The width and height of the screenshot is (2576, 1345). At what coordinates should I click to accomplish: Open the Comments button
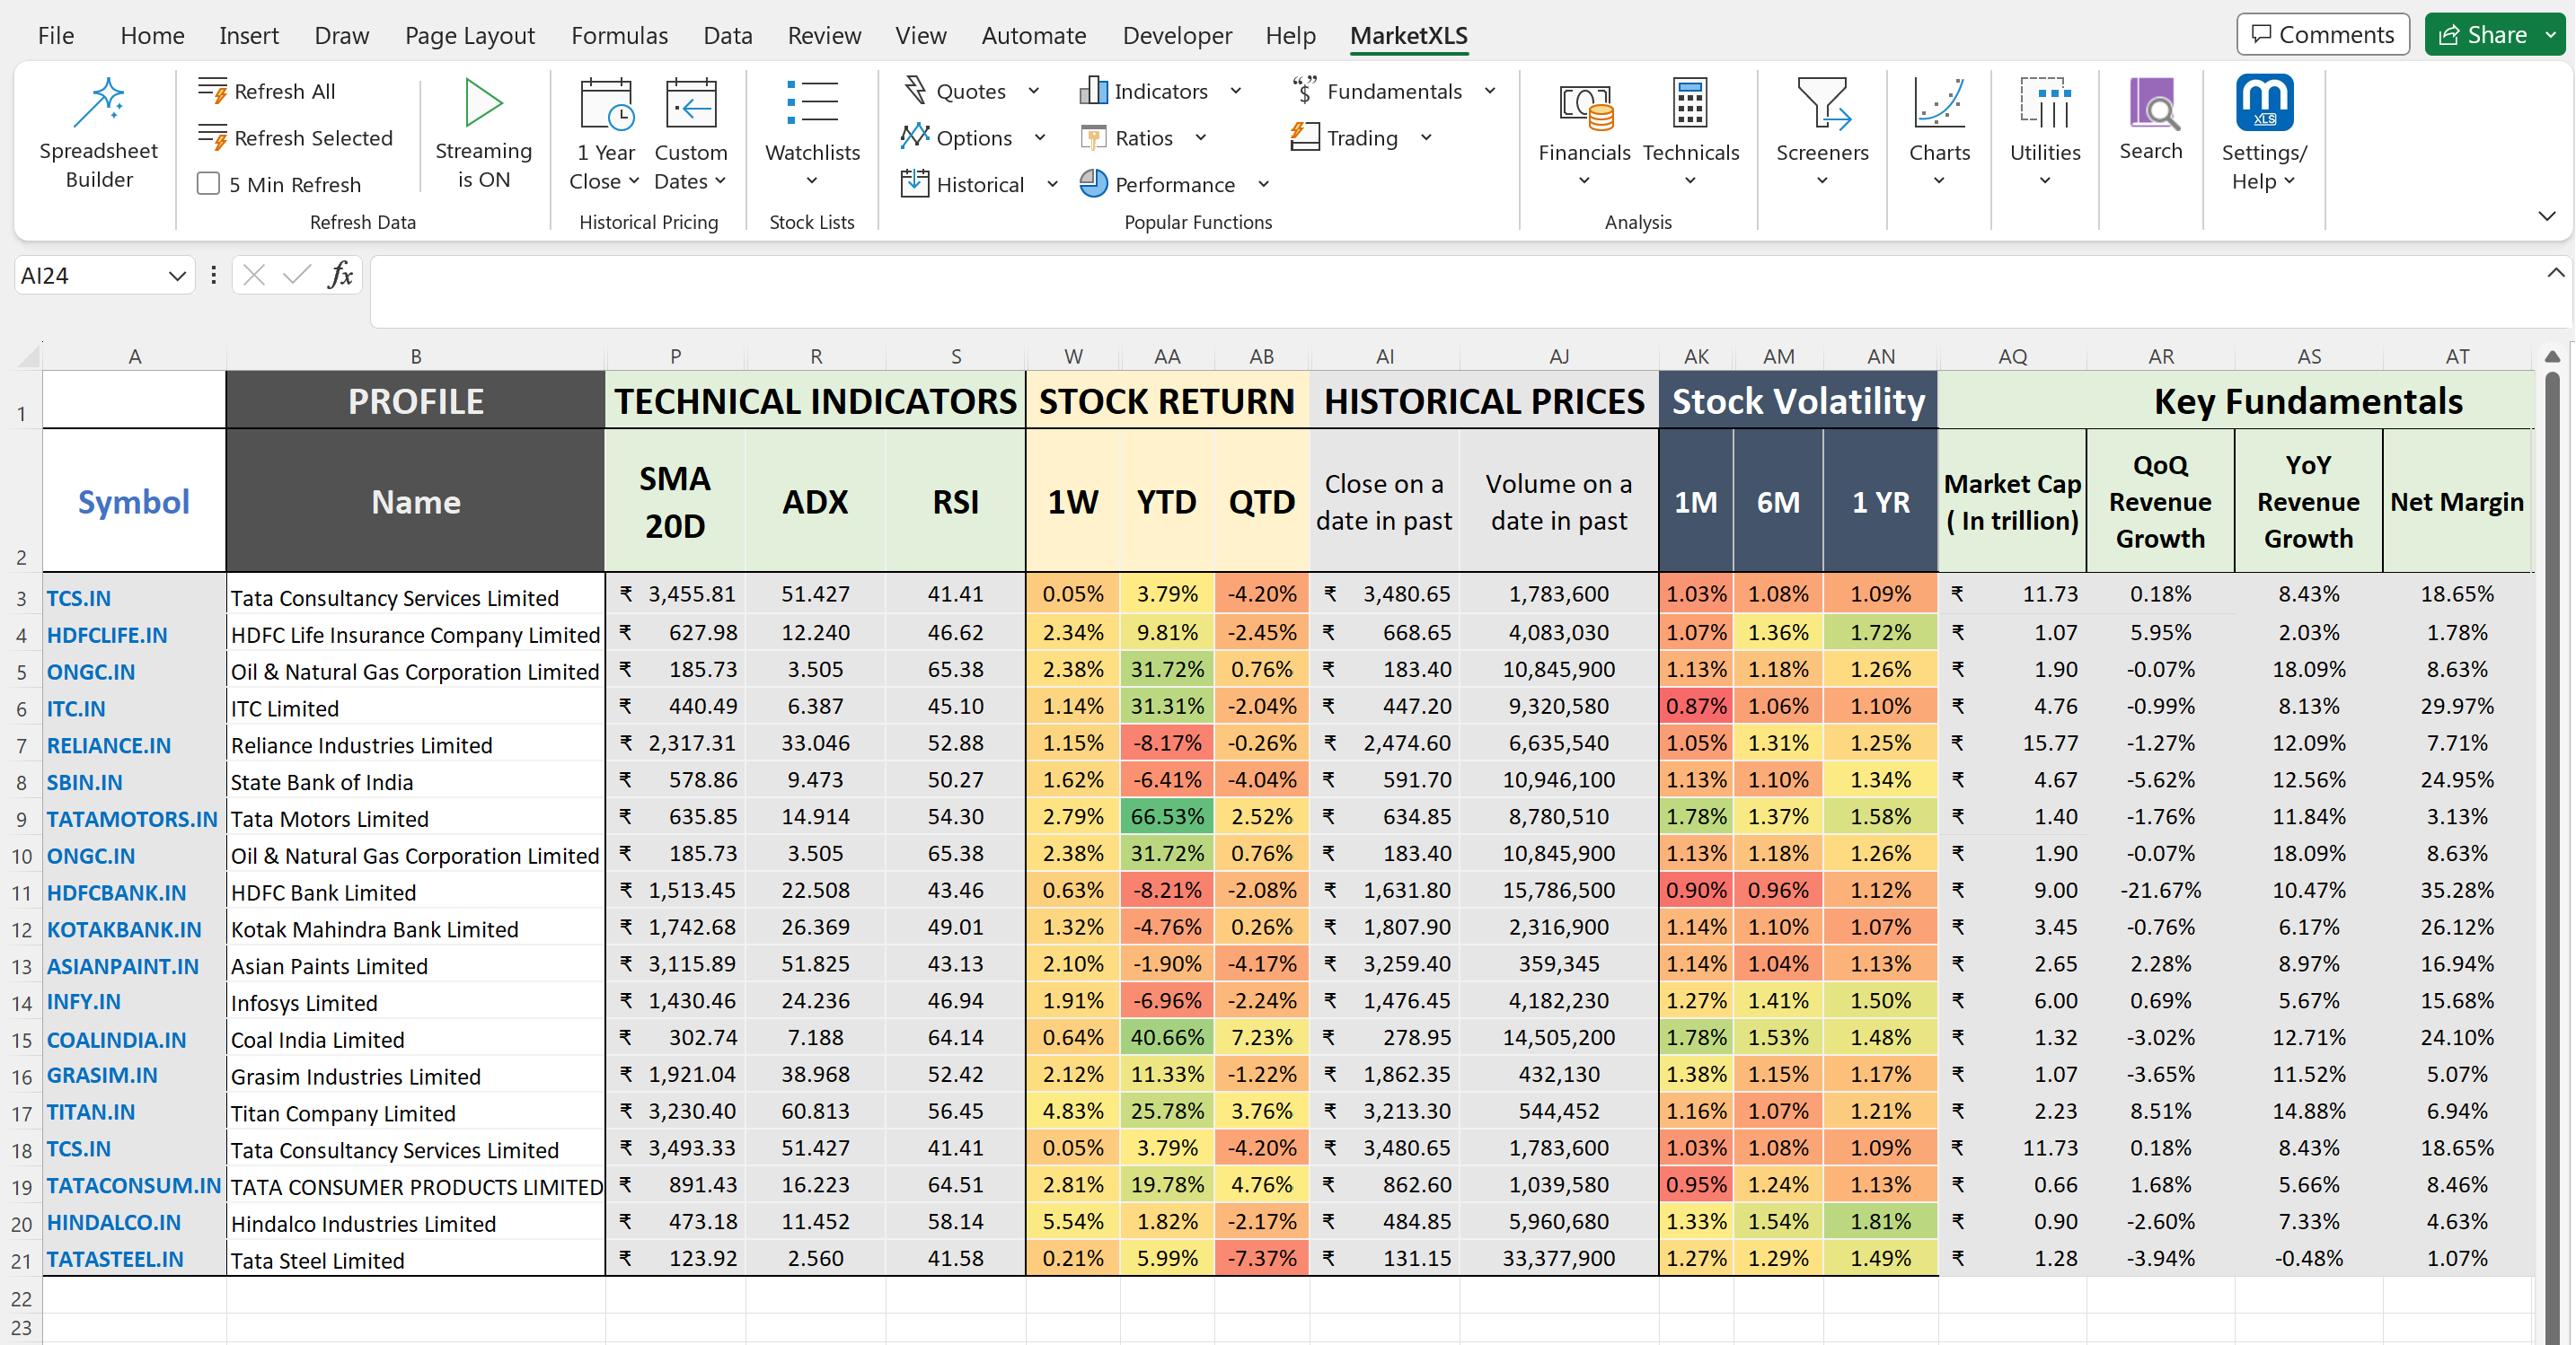click(x=2322, y=35)
